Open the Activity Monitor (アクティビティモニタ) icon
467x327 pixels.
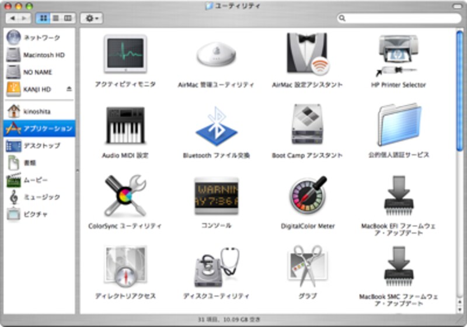[125, 54]
